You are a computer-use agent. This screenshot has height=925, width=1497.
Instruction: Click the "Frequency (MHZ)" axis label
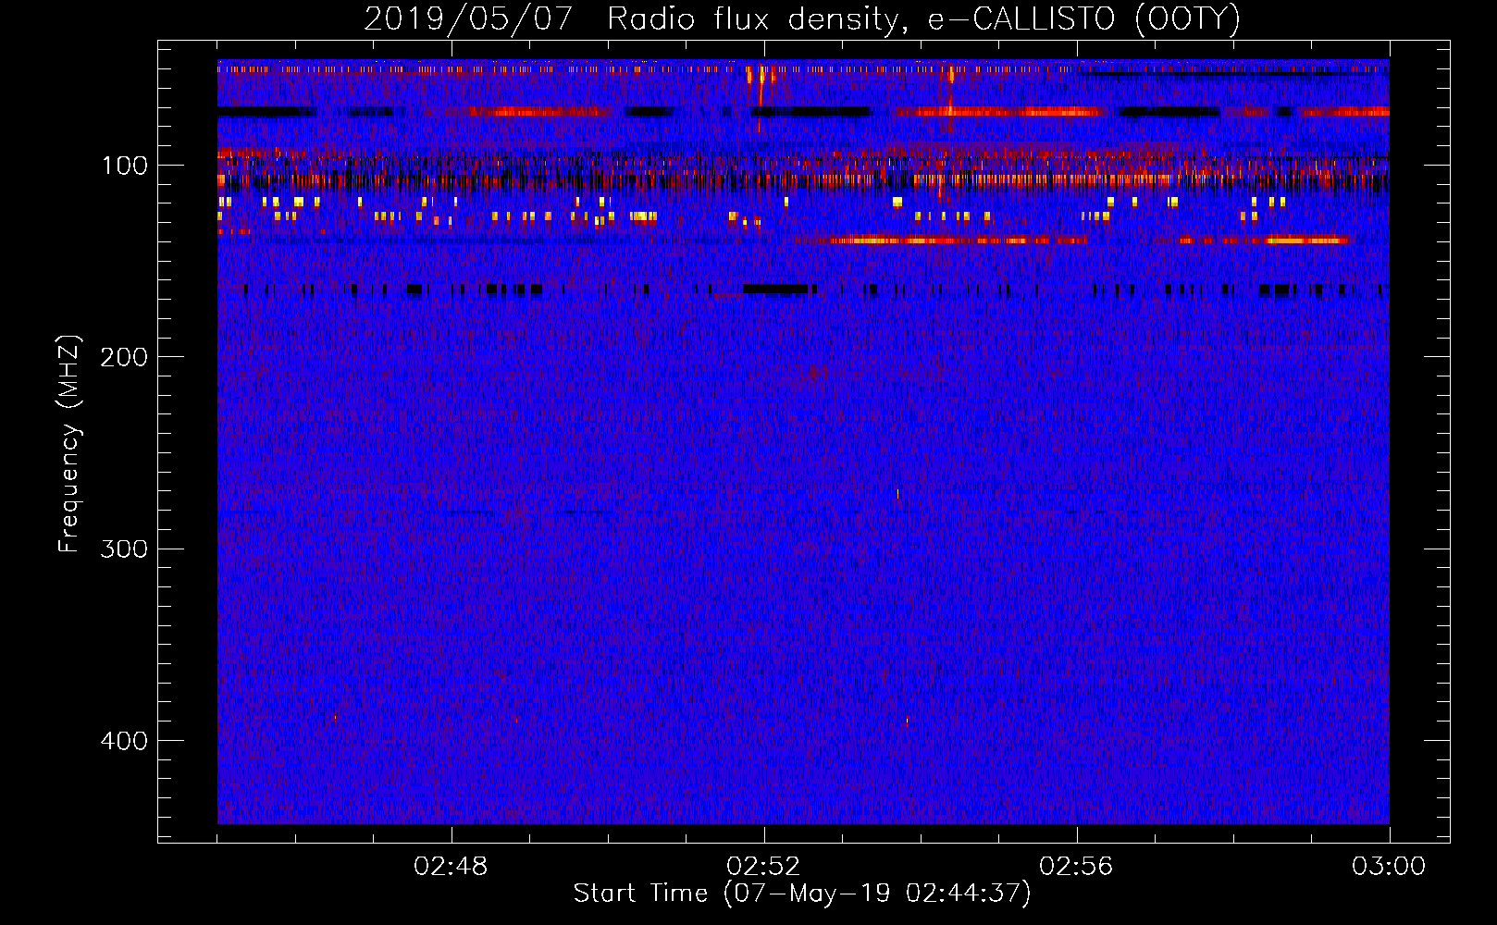click(69, 444)
